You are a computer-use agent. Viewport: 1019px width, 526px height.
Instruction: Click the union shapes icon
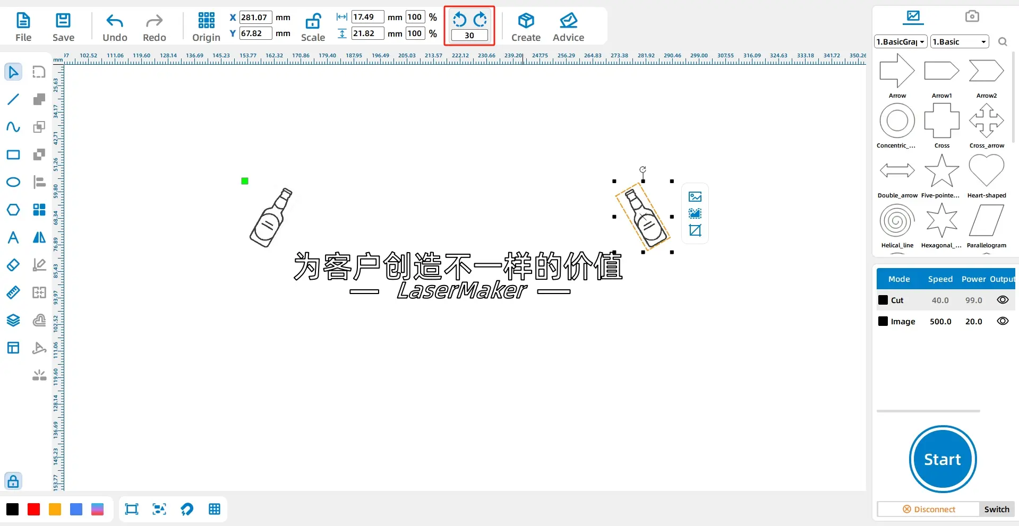(39, 99)
